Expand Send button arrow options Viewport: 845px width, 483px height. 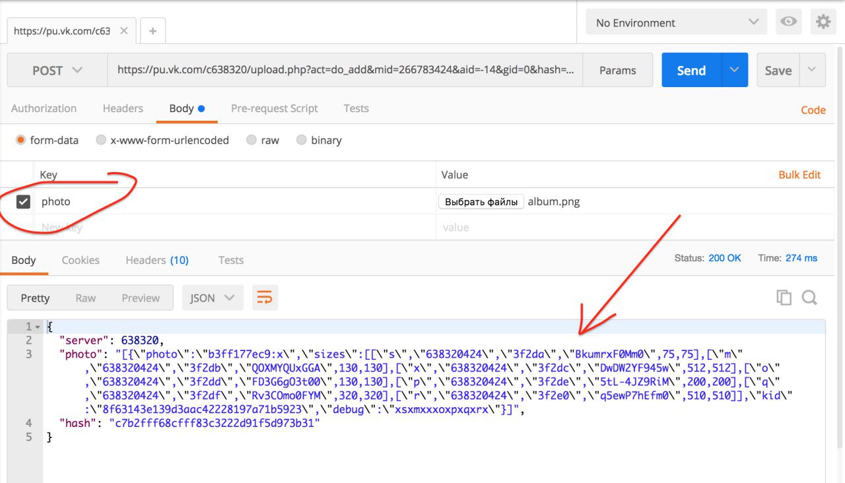coord(735,70)
